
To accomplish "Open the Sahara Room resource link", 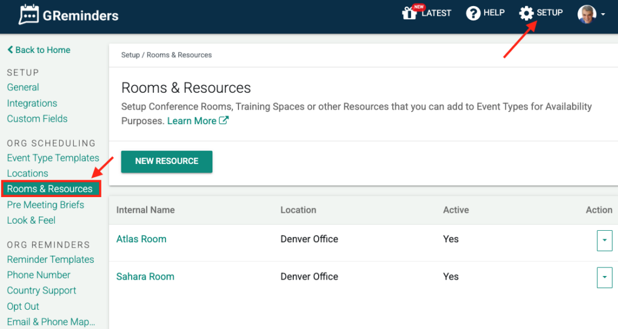I will tap(145, 277).
